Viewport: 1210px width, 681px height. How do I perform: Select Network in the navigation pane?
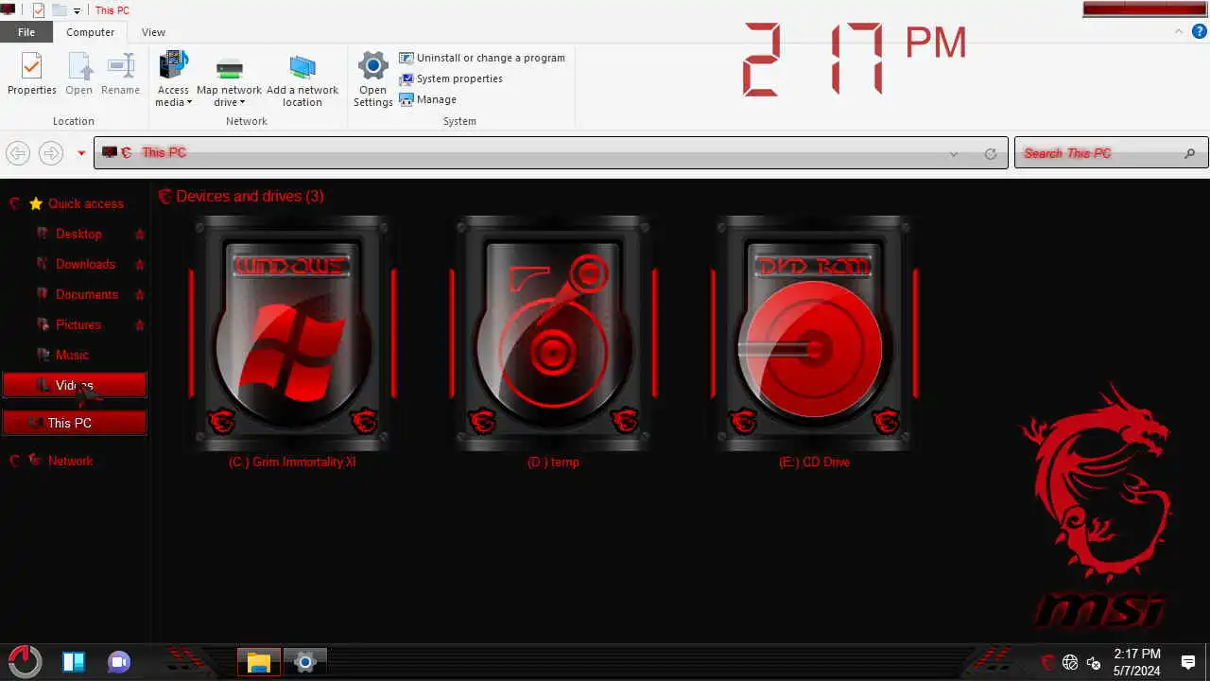pyautogui.click(x=71, y=461)
